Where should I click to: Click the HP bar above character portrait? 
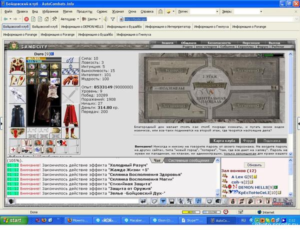[x=44, y=58]
